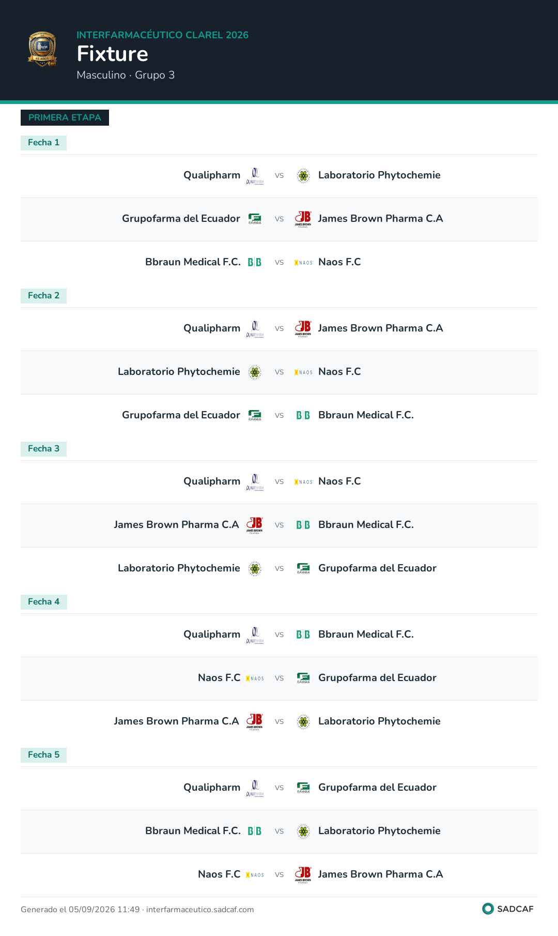The width and height of the screenshot is (558, 936).
Task: Click the Fecha 4 header
Action: [x=43, y=602]
